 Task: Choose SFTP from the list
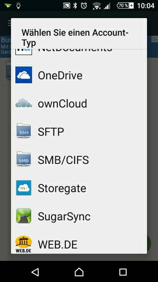point(79,131)
